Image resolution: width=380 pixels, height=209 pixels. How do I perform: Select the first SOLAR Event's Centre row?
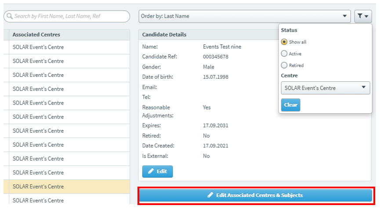[38, 47]
